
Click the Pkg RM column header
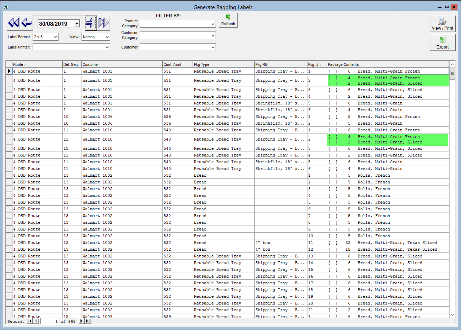click(281, 64)
